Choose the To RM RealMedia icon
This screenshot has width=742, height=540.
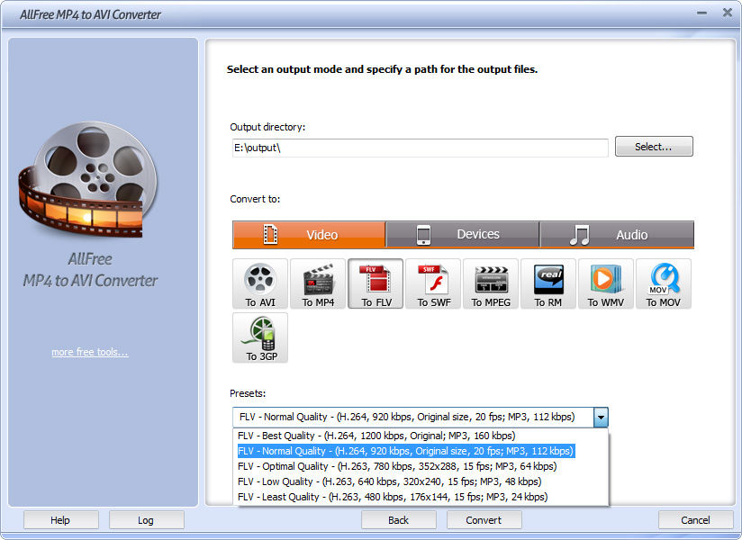548,283
